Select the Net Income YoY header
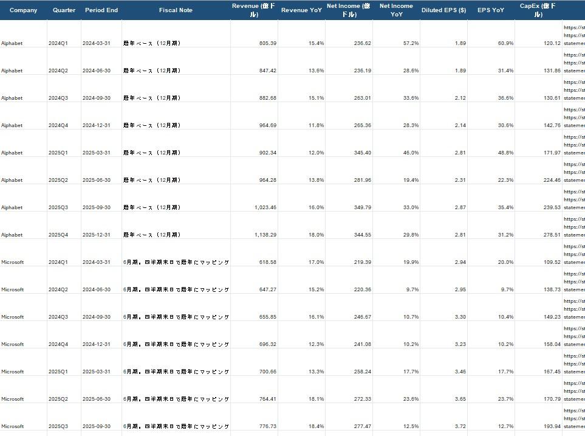The height and width of the screenshot is (436, 585). tap(396, 10)
